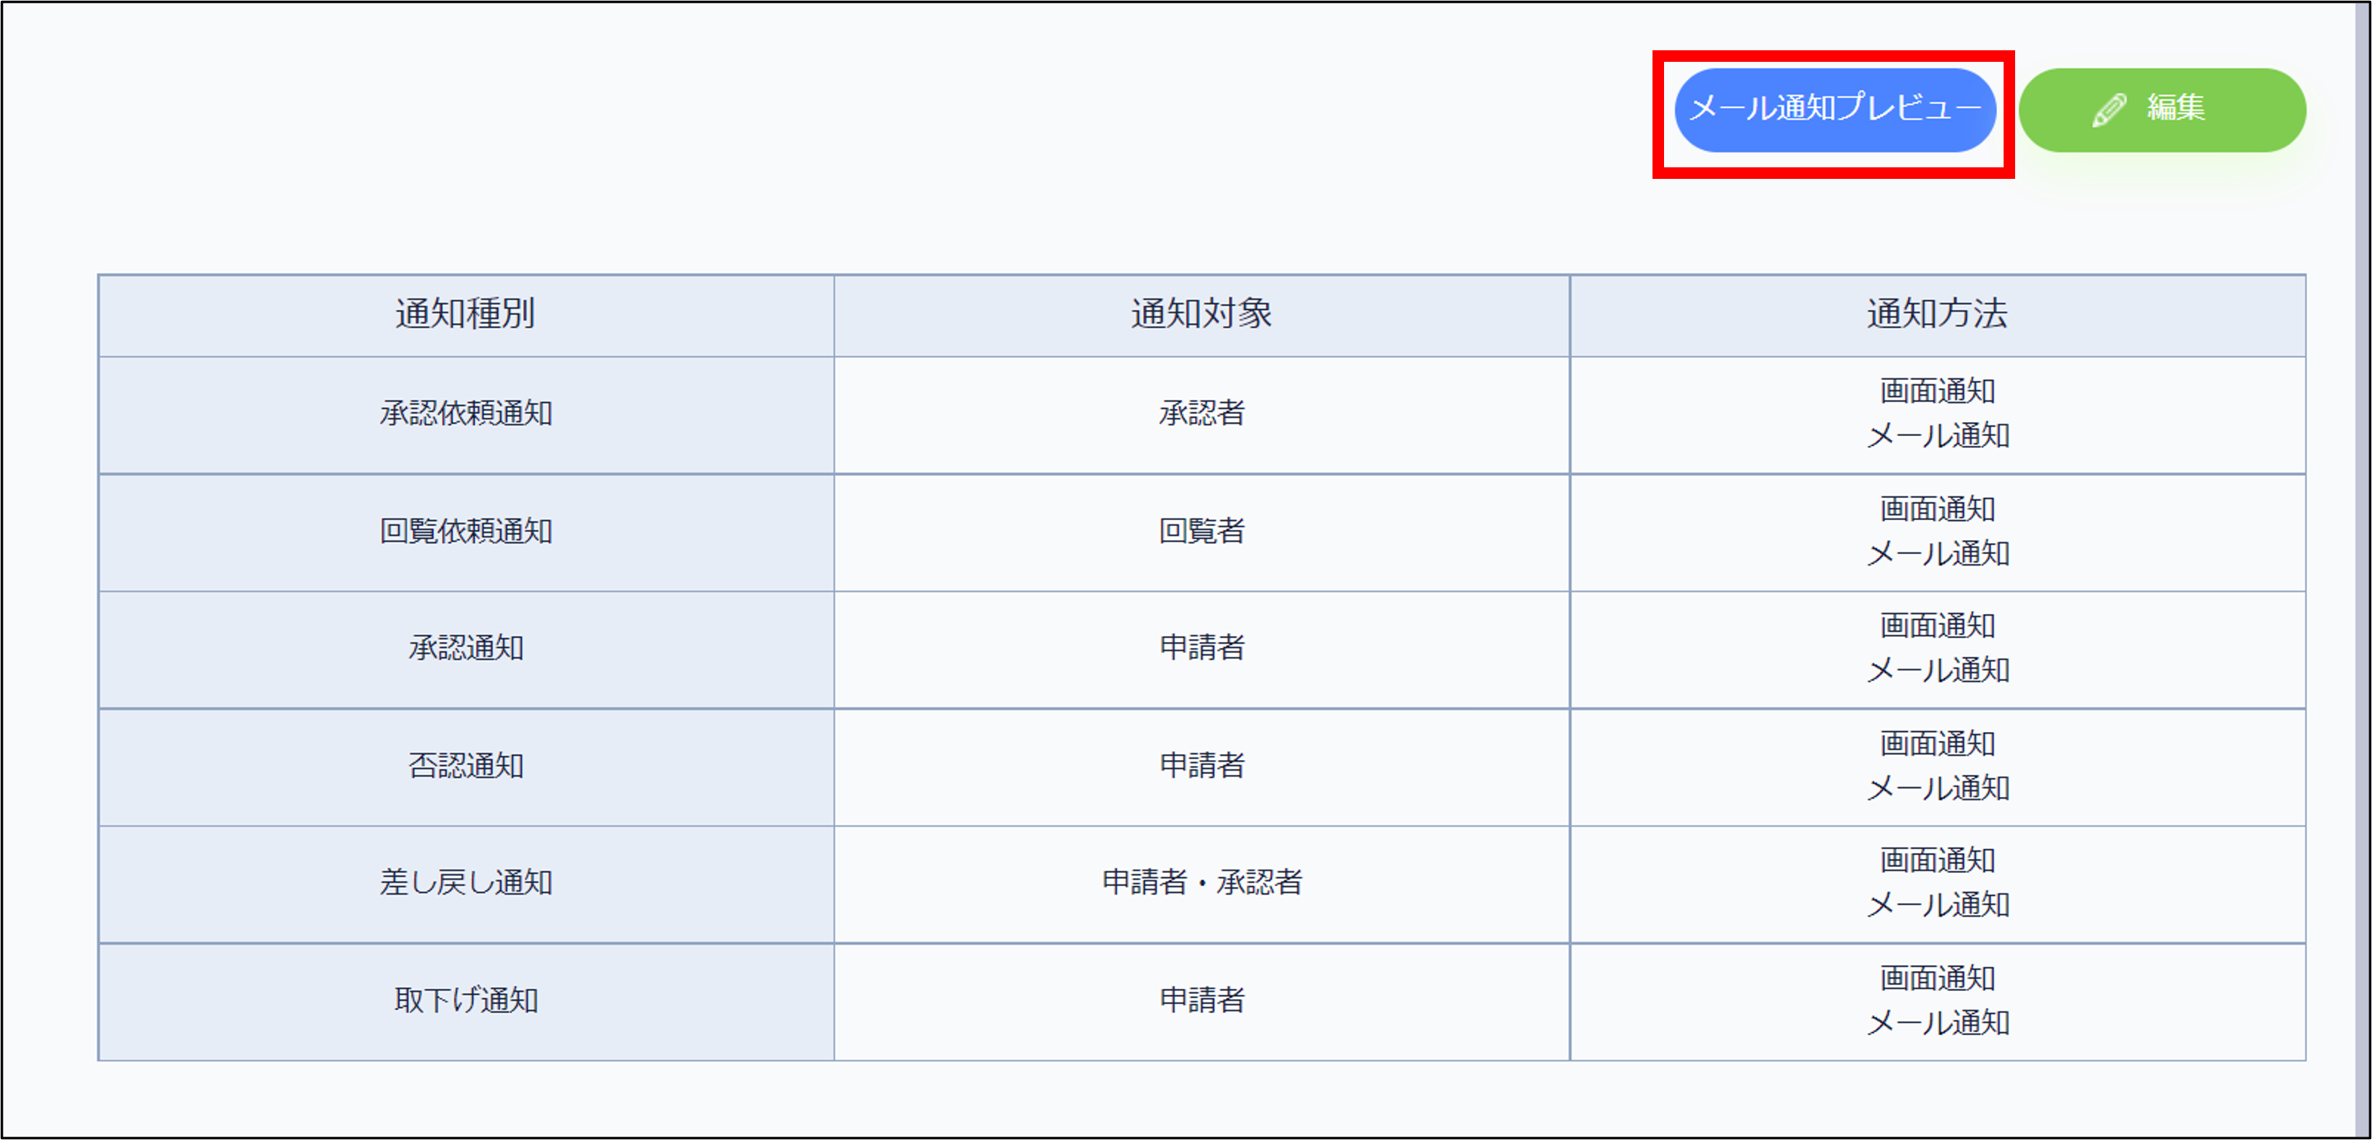2372x1140 pixels.
Task: Click the pencil icon on the 編集 button
Action: (x=2108, y=110)
